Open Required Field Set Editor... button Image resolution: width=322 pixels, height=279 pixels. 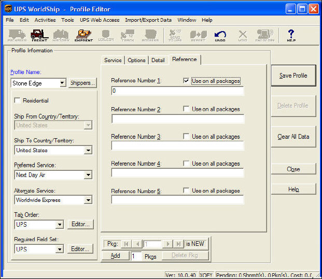tap(80, 249)
